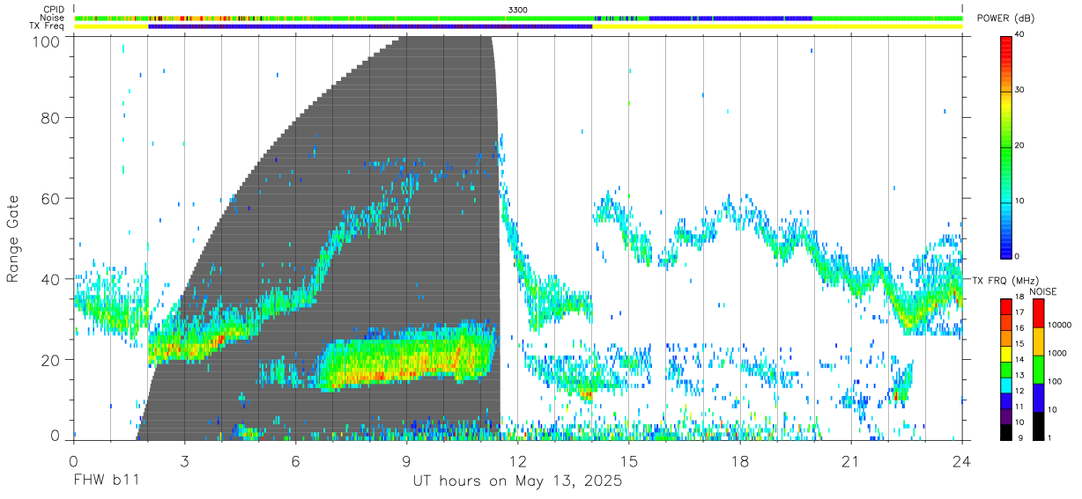
Task: Click the 'Noise' row label at top left
Action: pos(53,18)
